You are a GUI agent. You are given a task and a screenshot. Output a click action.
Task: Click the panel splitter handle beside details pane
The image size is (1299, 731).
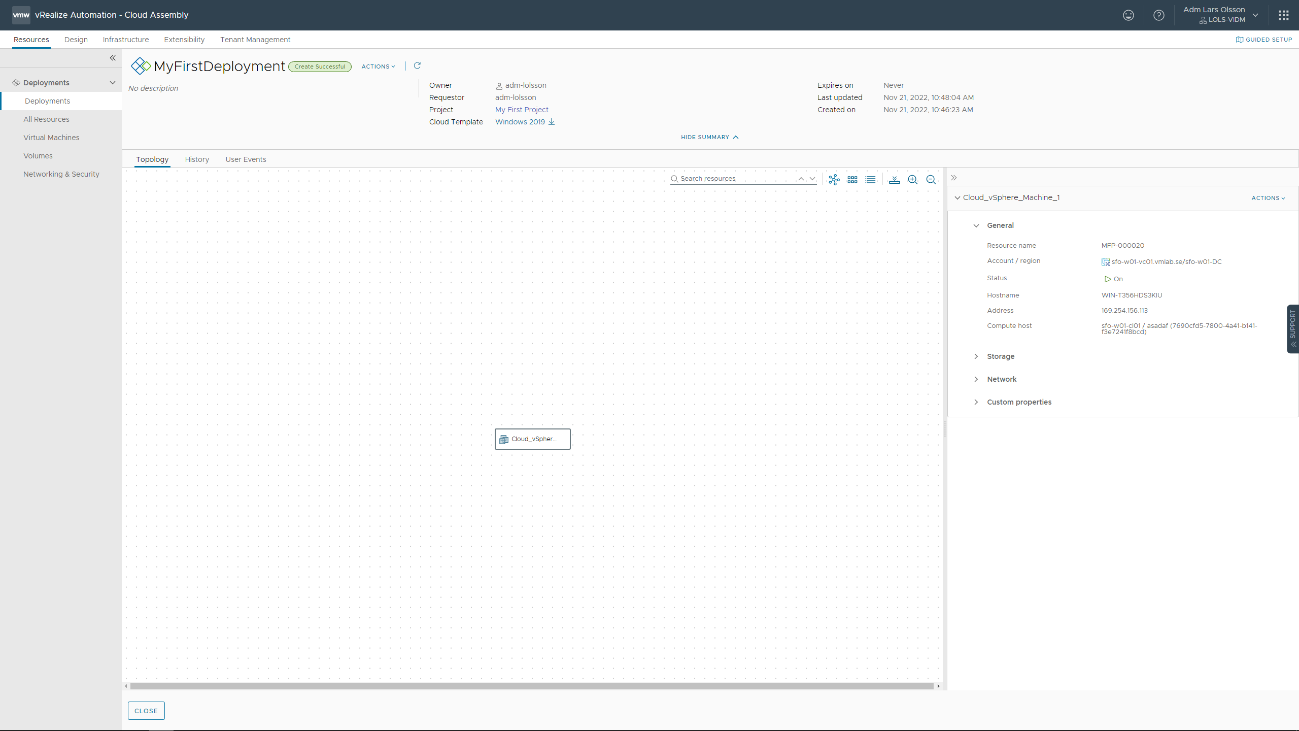[945, 429]
